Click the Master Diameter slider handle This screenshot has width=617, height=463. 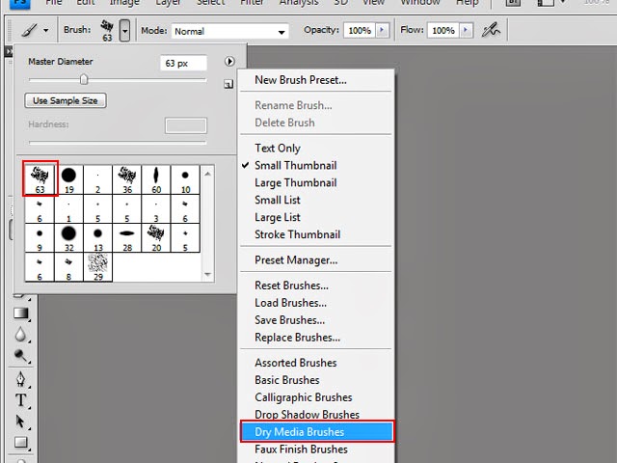[84, 79]
